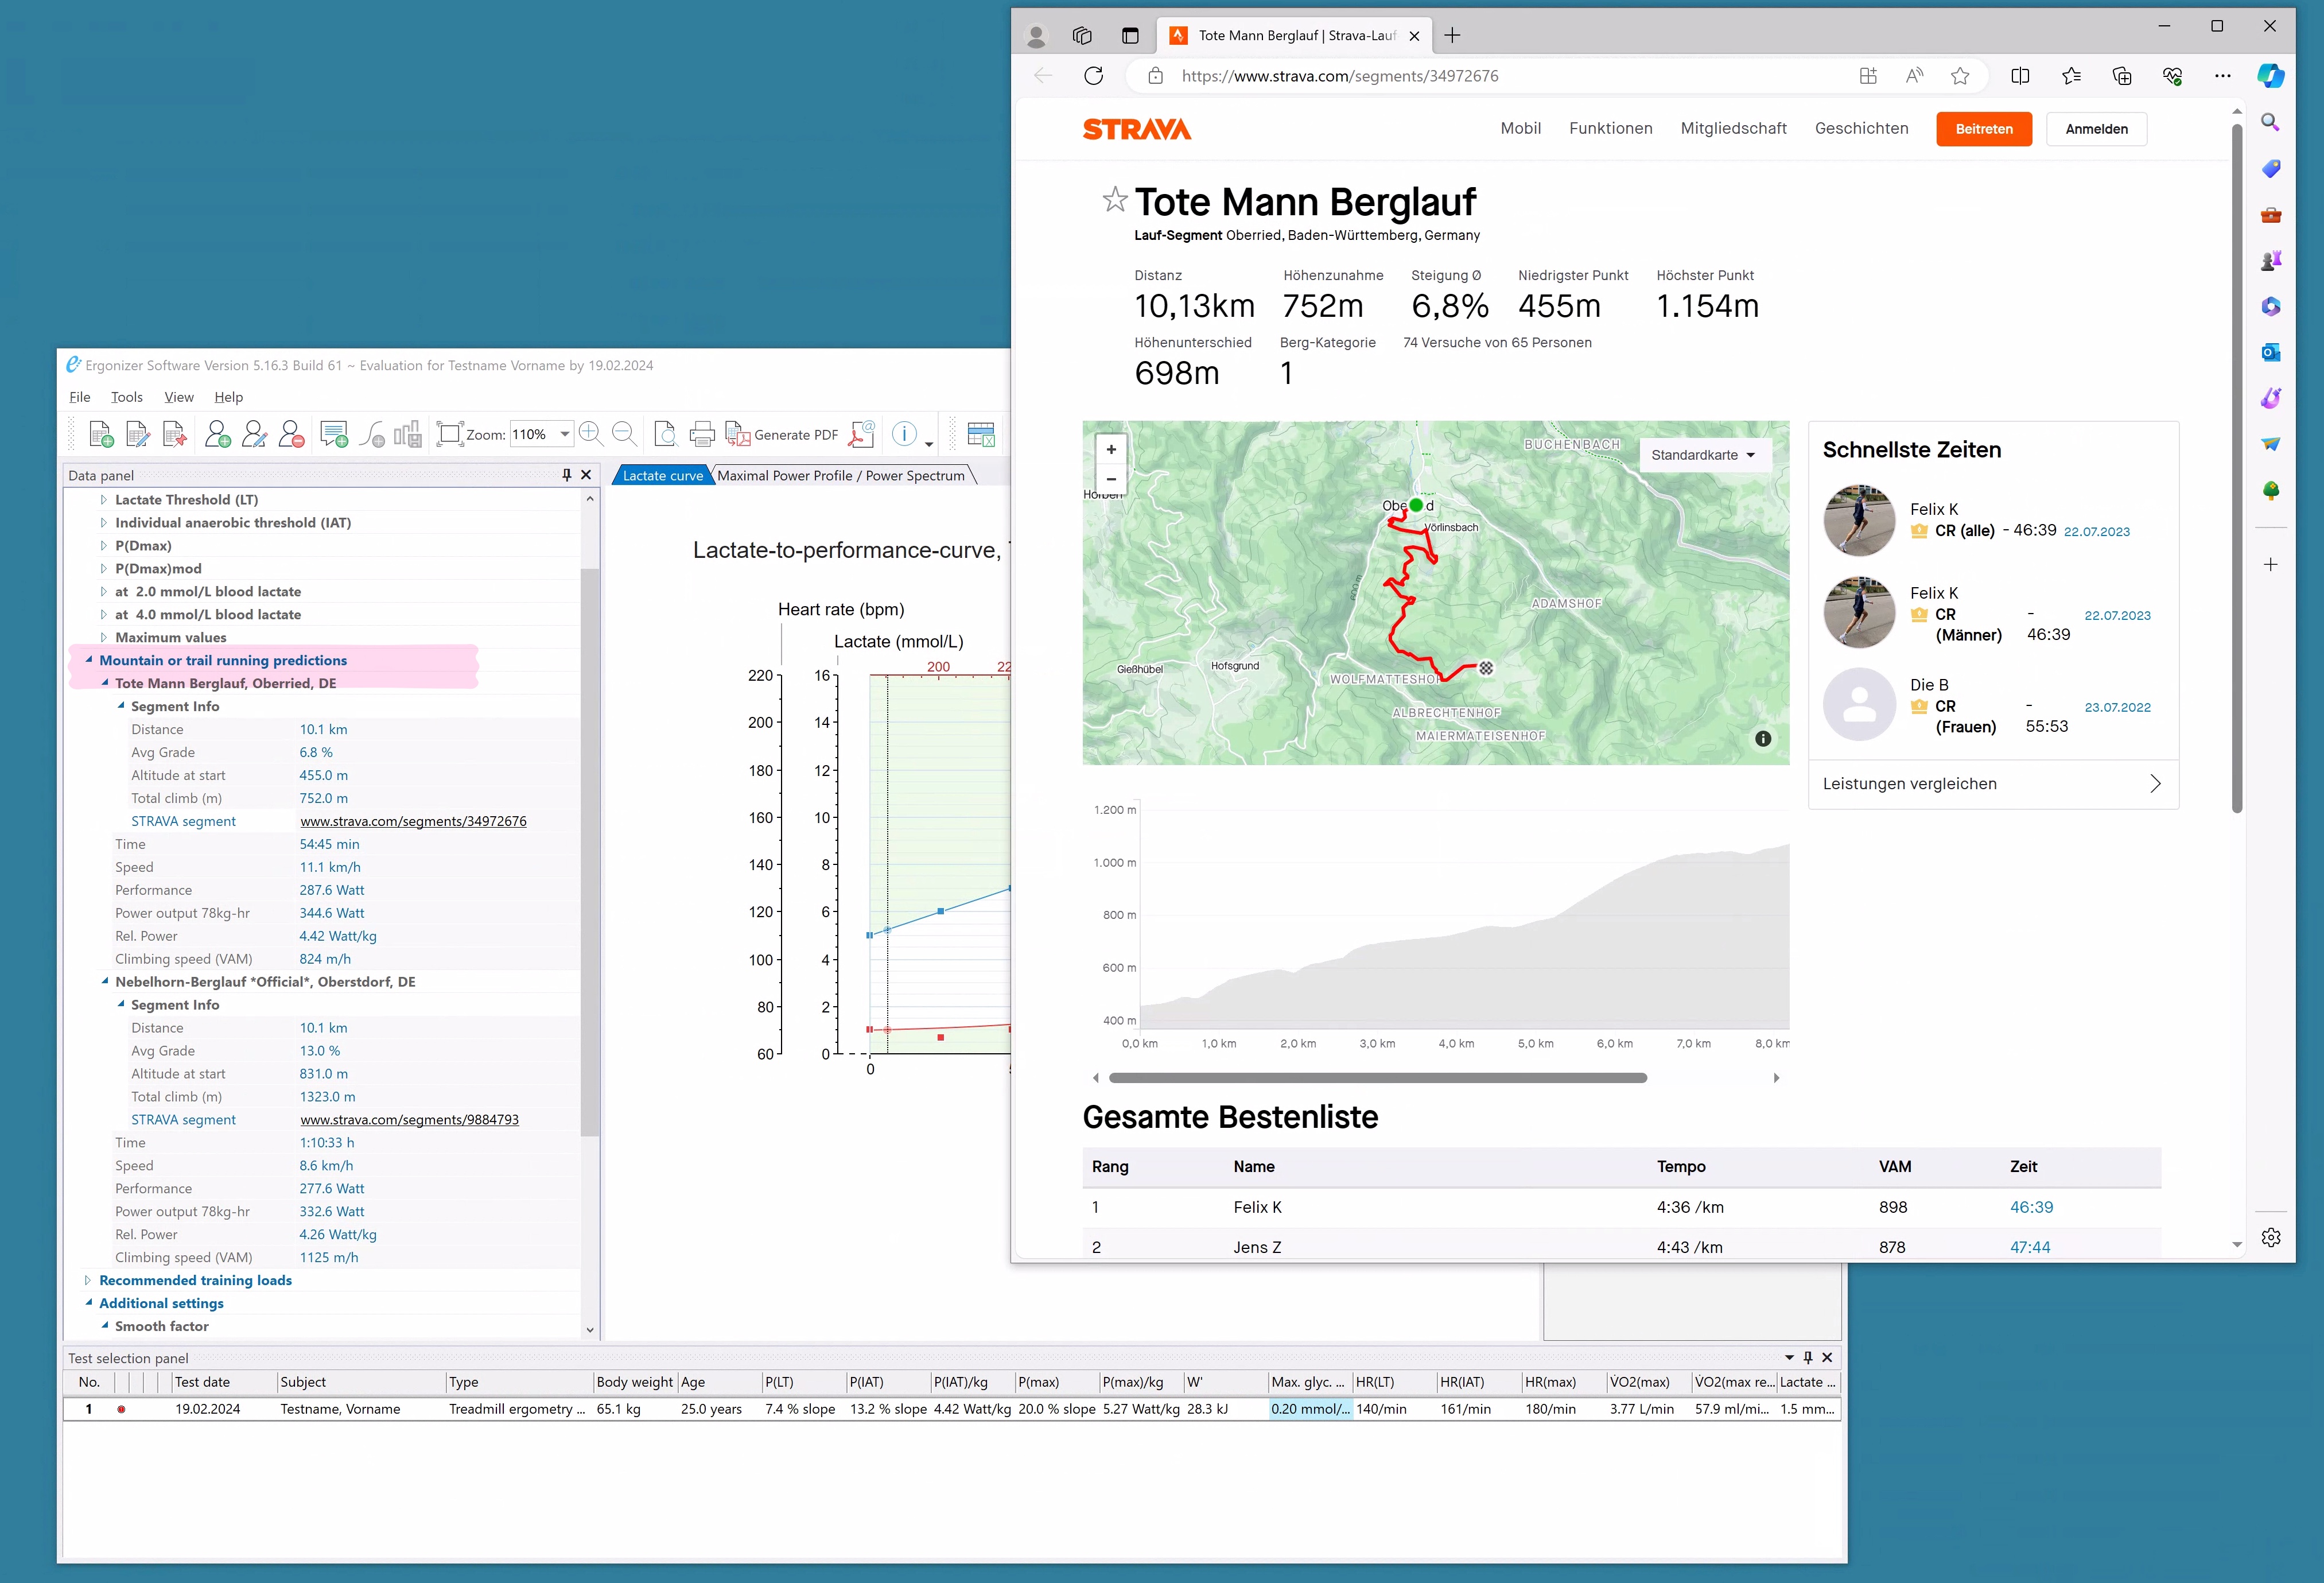Image resolution: width=2324 pixels, height=1583 pixels.
Task: Edit subject with person-pencil icon
Action: pyautogui.click(x=254, y=434)
